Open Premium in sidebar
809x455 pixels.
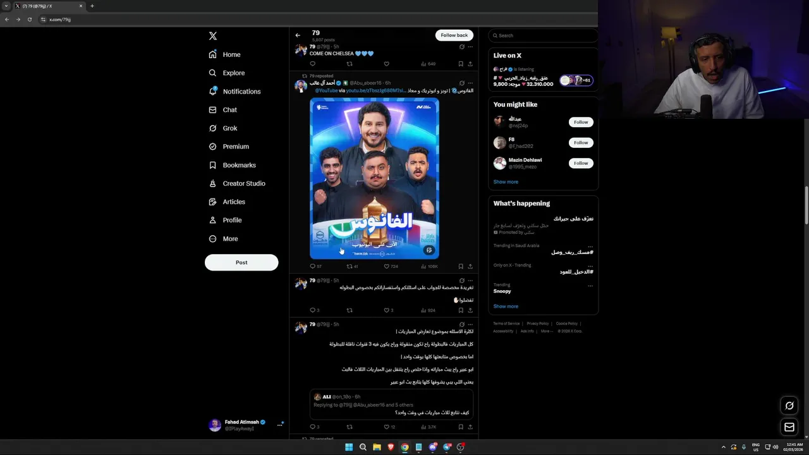tap(229, 146)
